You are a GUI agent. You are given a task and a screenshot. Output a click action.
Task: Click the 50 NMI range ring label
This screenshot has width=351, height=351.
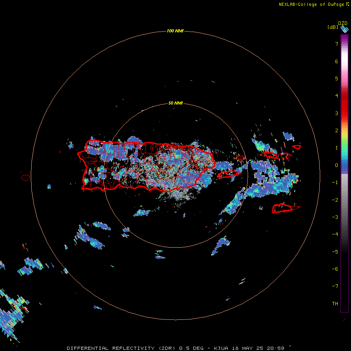[x=175, y=103]
